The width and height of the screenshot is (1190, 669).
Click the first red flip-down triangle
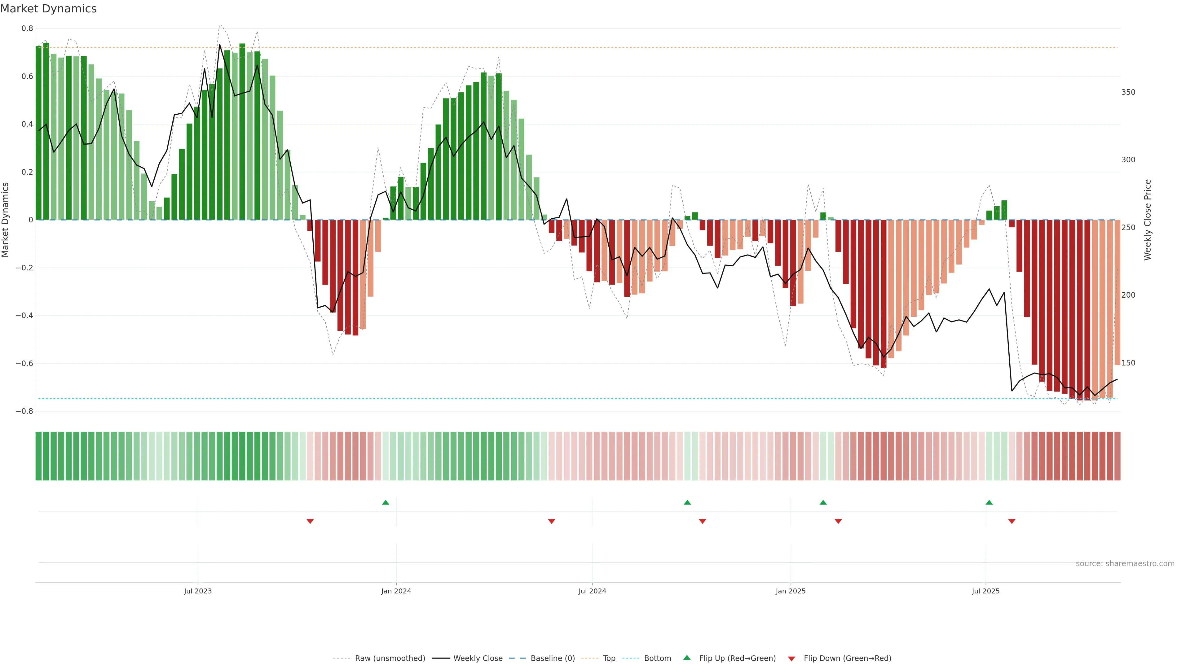(310, 521)
